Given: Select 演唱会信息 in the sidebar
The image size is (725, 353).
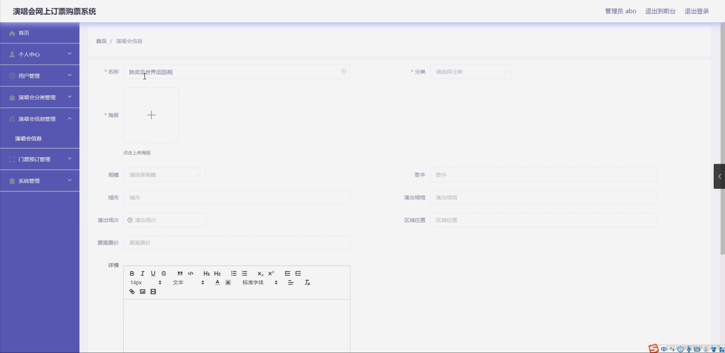Looking at the screenshot, I should [28, 138].
